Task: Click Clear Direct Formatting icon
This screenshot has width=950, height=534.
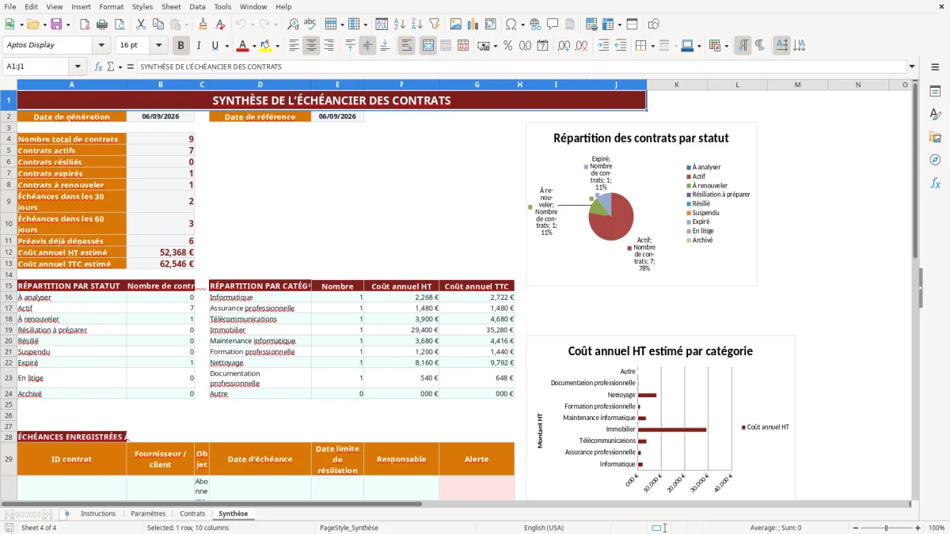Action: (x=220, y=25)
